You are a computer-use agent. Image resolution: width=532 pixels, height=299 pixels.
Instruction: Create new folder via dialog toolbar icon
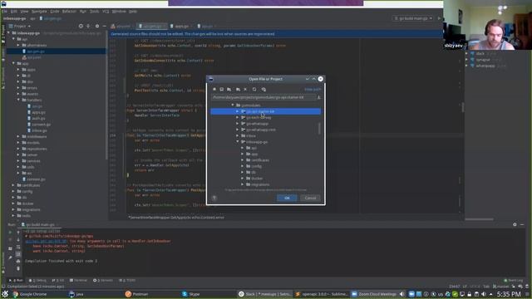coord(238,89)
